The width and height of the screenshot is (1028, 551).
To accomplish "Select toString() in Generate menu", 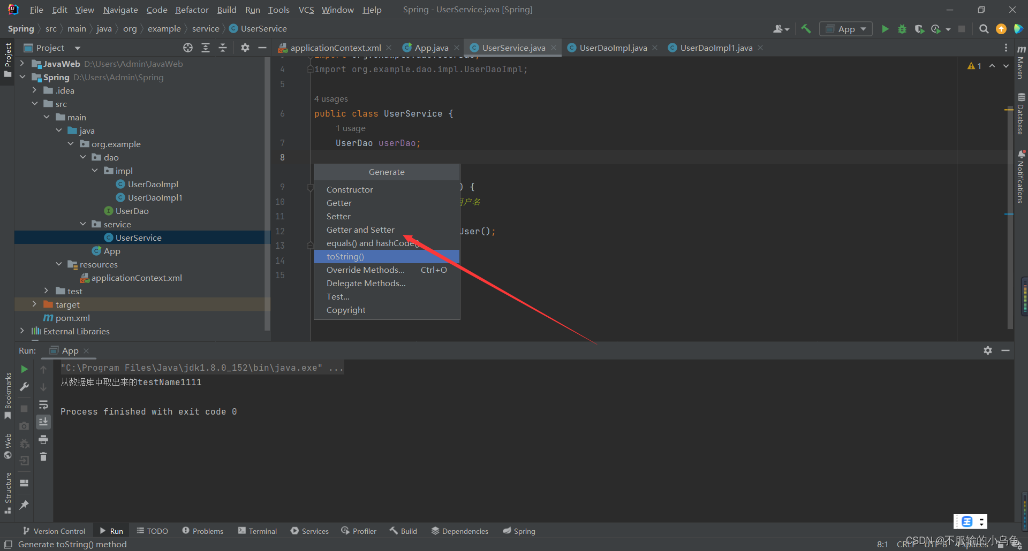I will click(x=387, y=257).
